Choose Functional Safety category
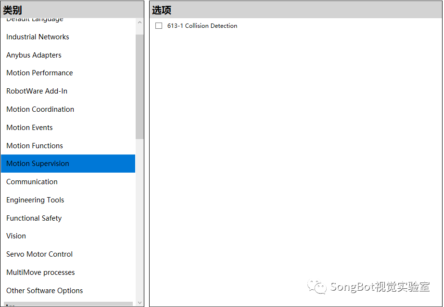Screen dimensions: 444x307 [x=68, y=218]
